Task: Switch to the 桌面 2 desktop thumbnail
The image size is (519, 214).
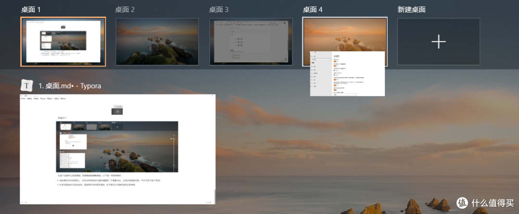Action: (157, 42)
